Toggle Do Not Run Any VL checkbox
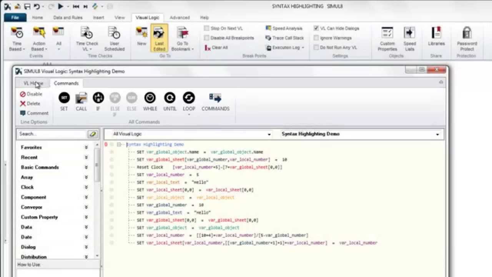This screenshot has height=277, width=492. pos(316,48)
